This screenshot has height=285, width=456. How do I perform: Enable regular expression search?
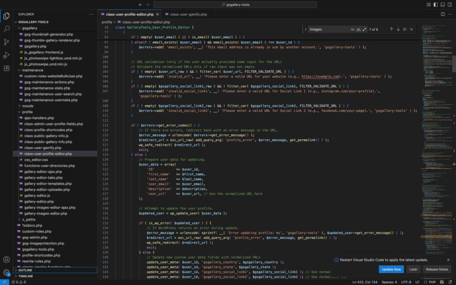(364, 29)
